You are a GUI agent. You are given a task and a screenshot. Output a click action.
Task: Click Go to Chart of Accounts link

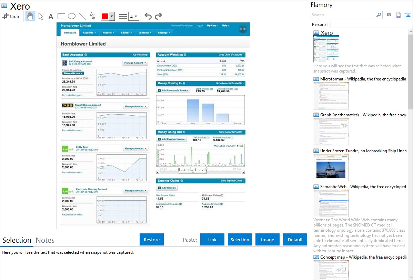click(231, 55)
